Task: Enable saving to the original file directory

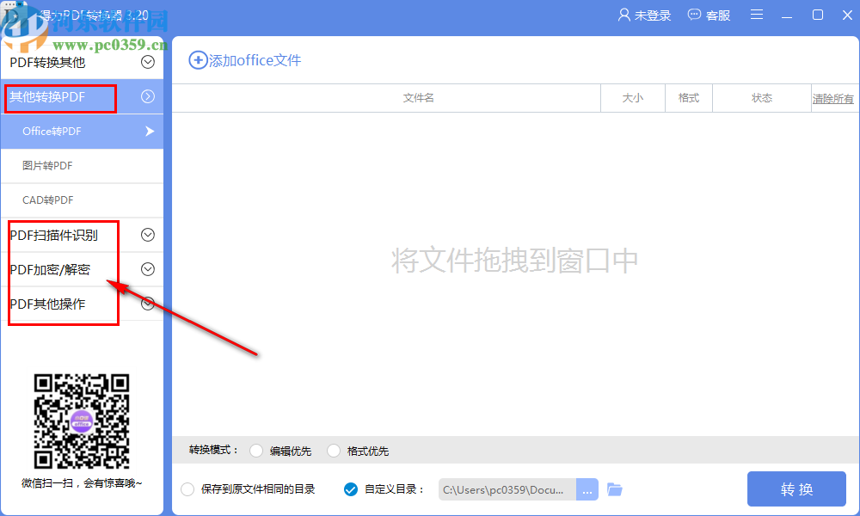Action: 187,488
